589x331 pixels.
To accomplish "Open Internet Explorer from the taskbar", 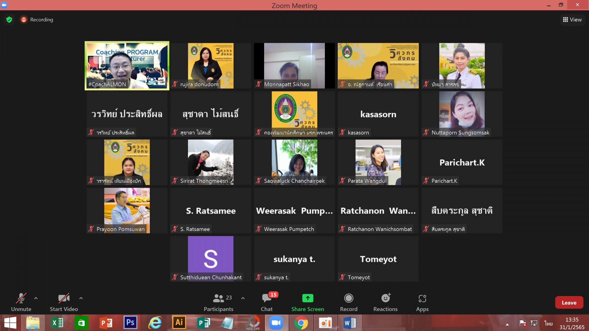I will pyautogui.click(x=155, y=323).
